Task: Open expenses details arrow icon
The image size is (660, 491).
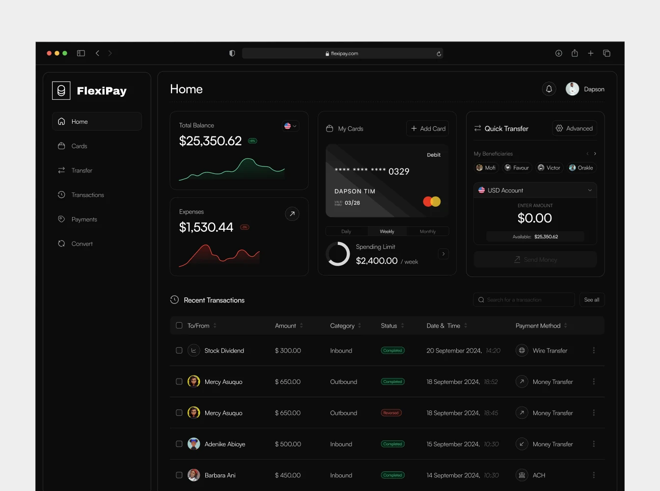Action: point(292,214)
